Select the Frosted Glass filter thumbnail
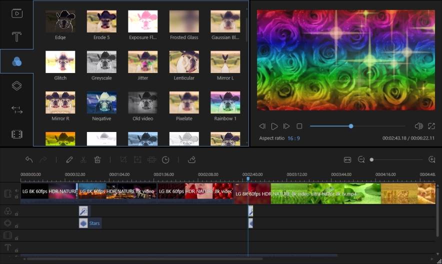The height and width of the screenshot is (264, 442). click(x=184, y=21)
